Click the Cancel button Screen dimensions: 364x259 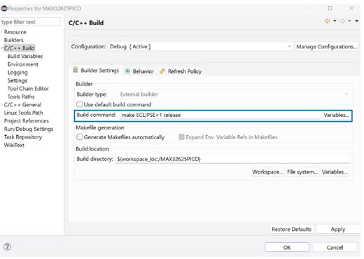click(335, 247)
